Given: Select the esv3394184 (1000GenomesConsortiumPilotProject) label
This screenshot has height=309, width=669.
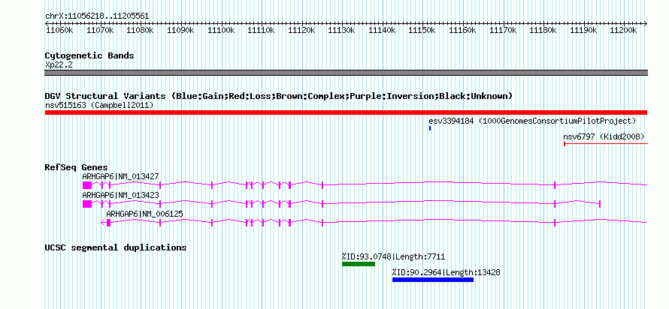Looking at the screenshot, I should (532, 121).
